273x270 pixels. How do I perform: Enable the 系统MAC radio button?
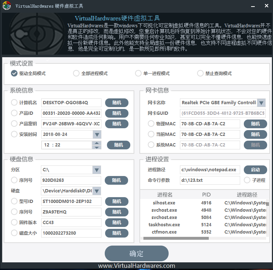(151, 145)
